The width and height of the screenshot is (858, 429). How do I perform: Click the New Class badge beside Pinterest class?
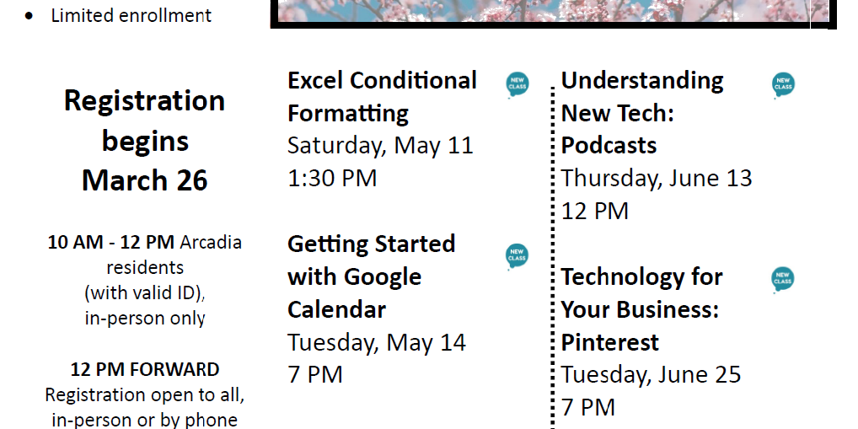click(x=783, y=280)
